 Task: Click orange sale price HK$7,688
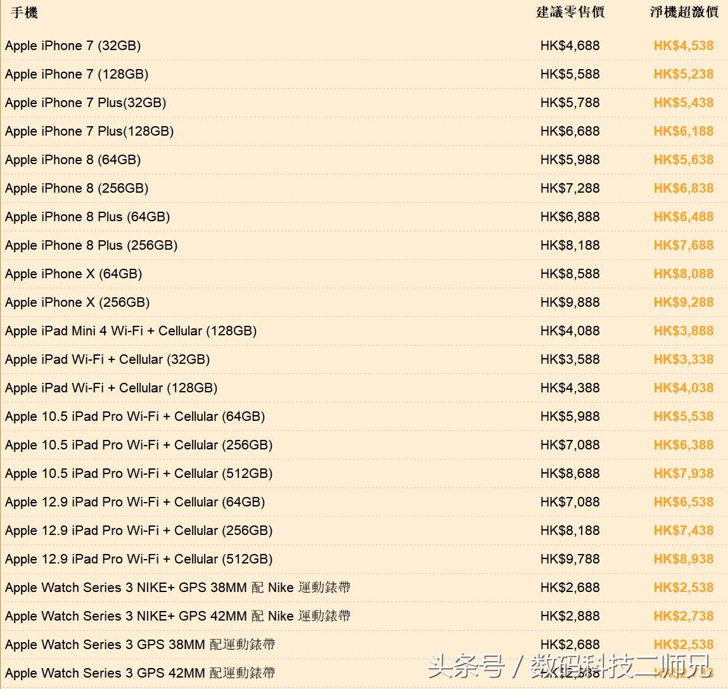click(x=684, y=245)
